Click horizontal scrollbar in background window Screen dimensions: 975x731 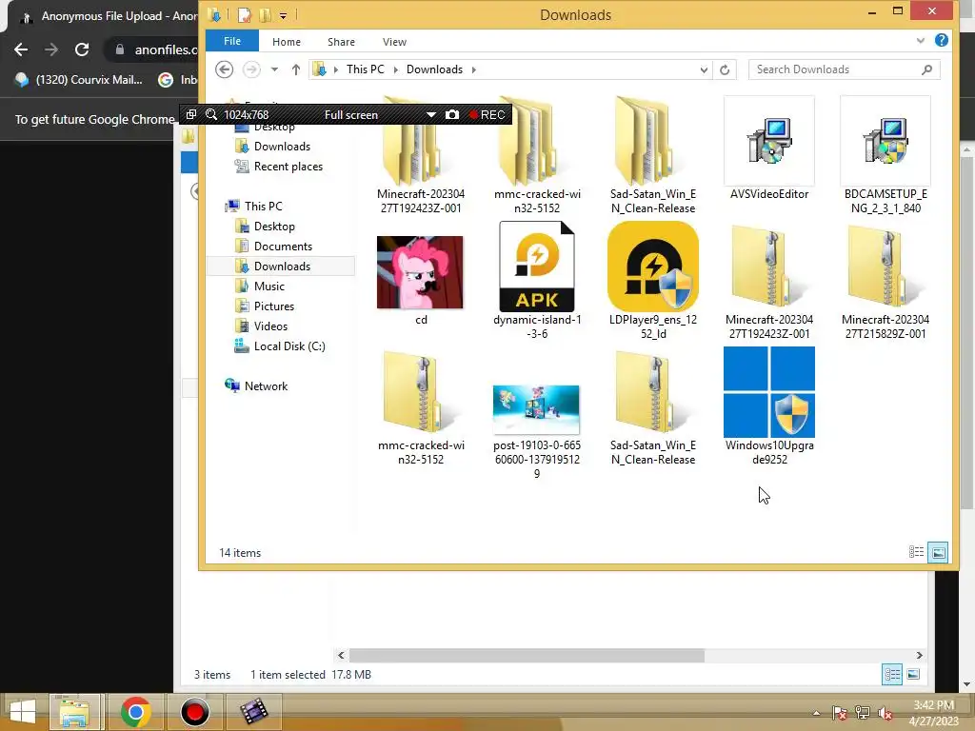pos(526,655)
